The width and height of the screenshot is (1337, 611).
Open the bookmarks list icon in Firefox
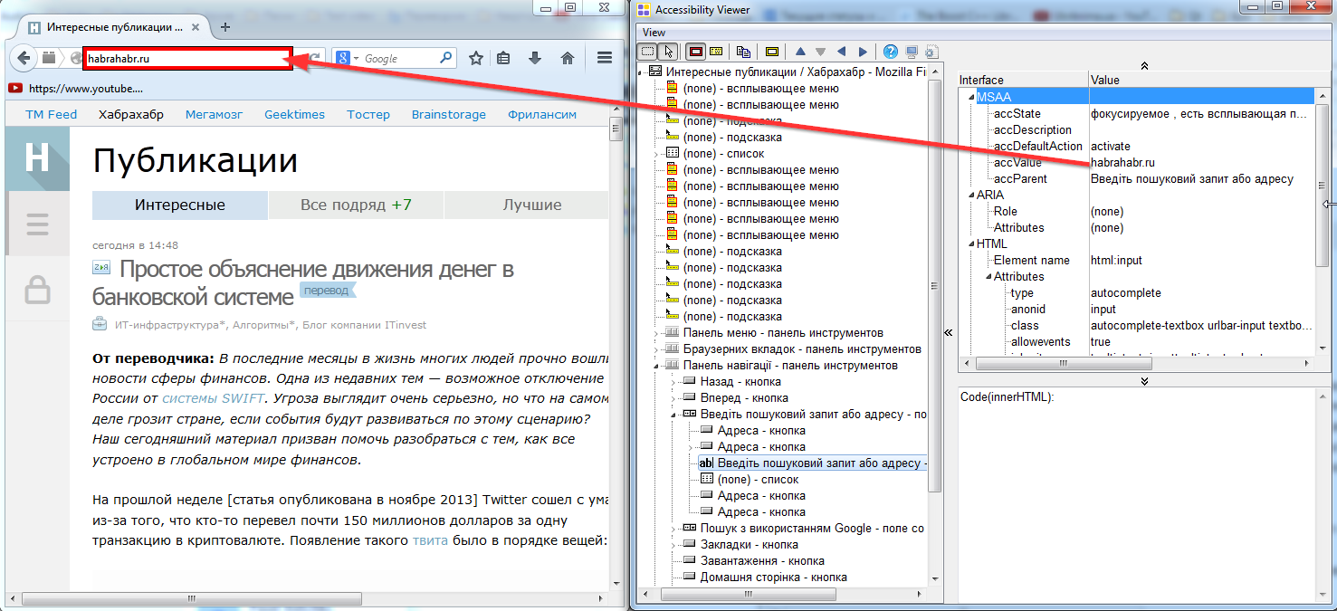pos(503,58)
